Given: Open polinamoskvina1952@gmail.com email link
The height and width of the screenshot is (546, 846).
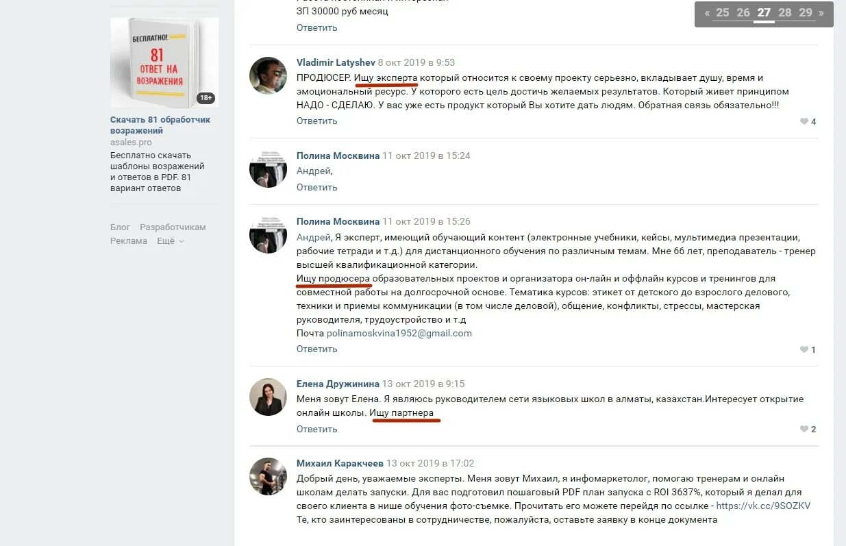Looking at the screenshot, I should pyautogui.click(x=399, y=334).
